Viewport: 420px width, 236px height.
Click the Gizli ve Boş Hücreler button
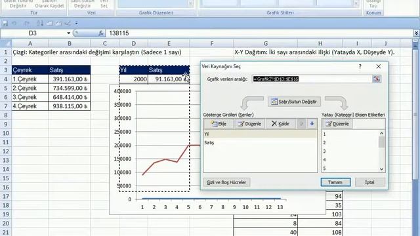226,182
